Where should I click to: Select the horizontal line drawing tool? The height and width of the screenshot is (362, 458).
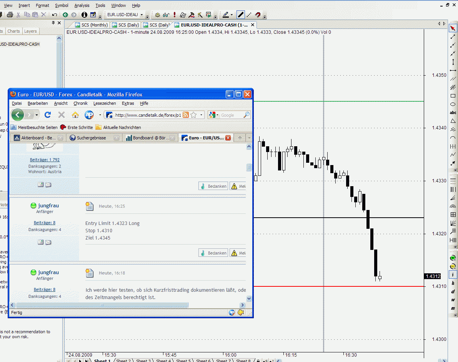[x=453, y=70]
